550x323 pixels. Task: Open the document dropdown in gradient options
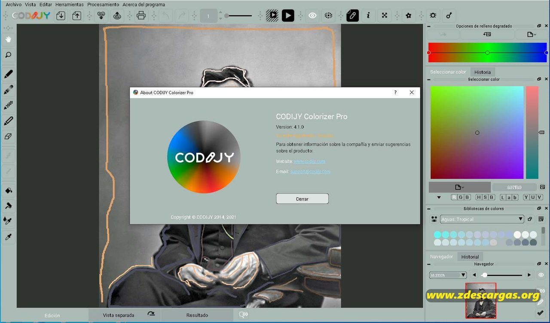point(532,34)
